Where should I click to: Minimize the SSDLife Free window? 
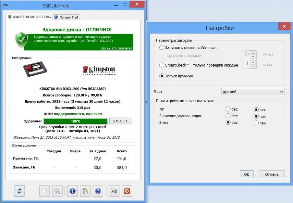pyautogui.click(x=116, y=5)
